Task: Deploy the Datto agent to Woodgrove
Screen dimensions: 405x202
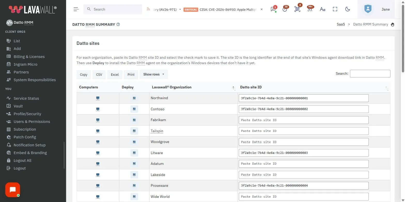Action: [134, 142]
